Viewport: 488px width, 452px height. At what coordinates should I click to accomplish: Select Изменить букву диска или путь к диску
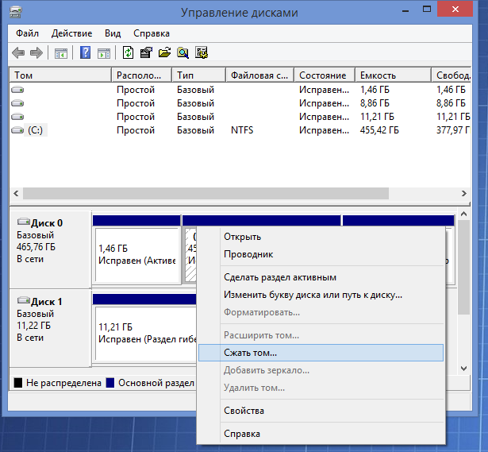321,295
